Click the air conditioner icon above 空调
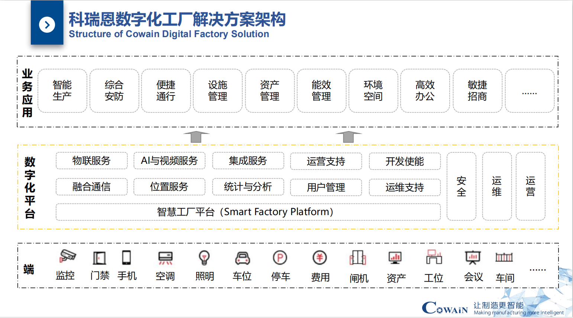Image resolution: width=573 pixels, height=318 pixels. (165, 257)
